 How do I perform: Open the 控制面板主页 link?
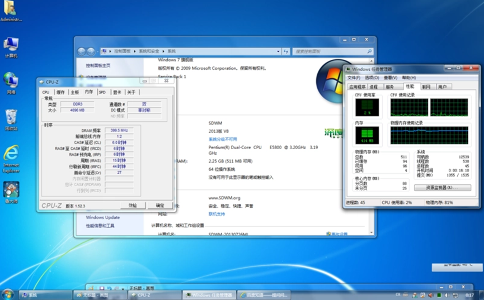click(98, 65)
